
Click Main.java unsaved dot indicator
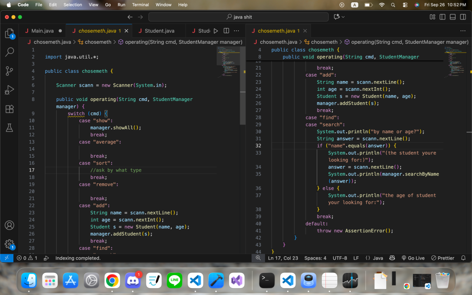tap(60, 31)
